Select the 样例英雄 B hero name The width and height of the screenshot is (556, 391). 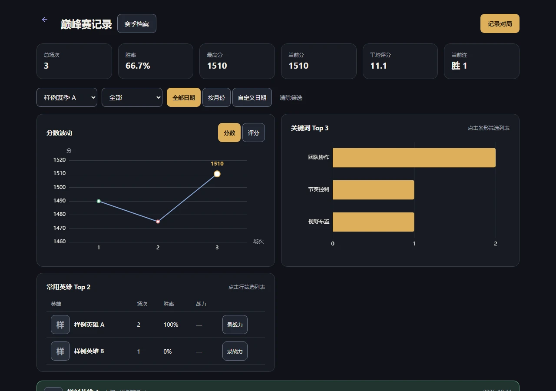click(89, 351)
